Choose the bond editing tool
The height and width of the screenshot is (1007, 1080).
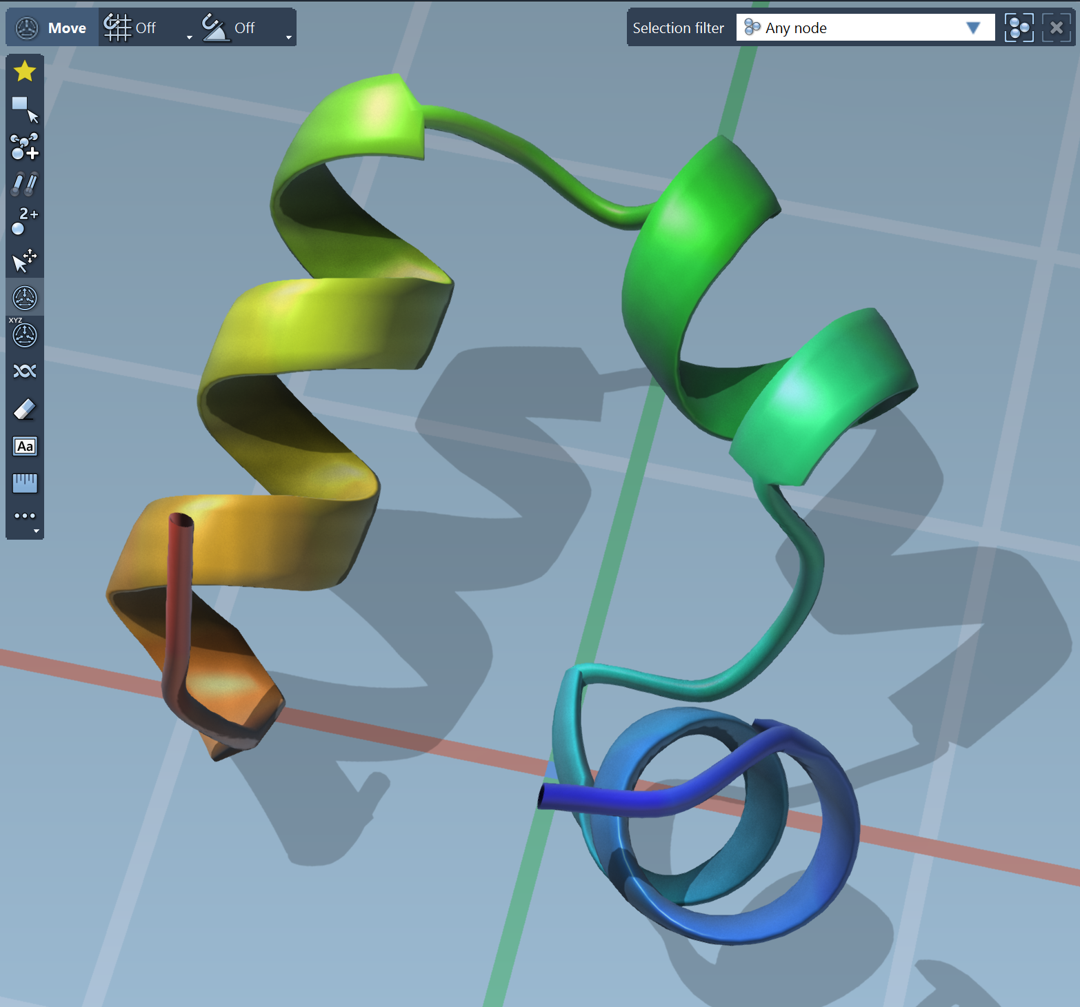tap(25, 184)
